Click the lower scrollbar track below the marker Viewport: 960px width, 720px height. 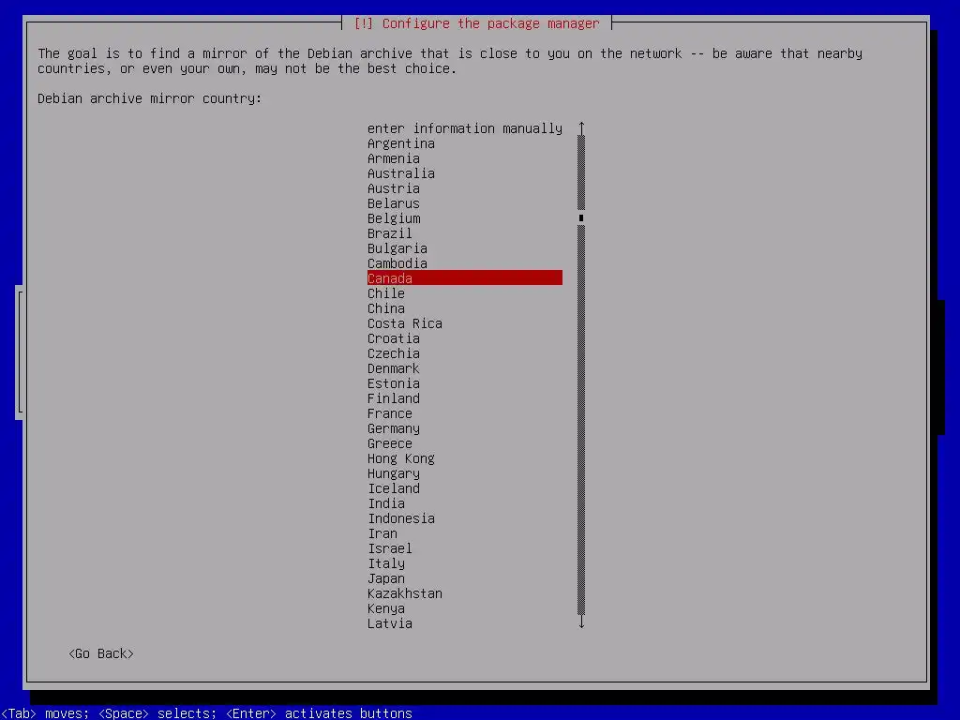(581, 420)
